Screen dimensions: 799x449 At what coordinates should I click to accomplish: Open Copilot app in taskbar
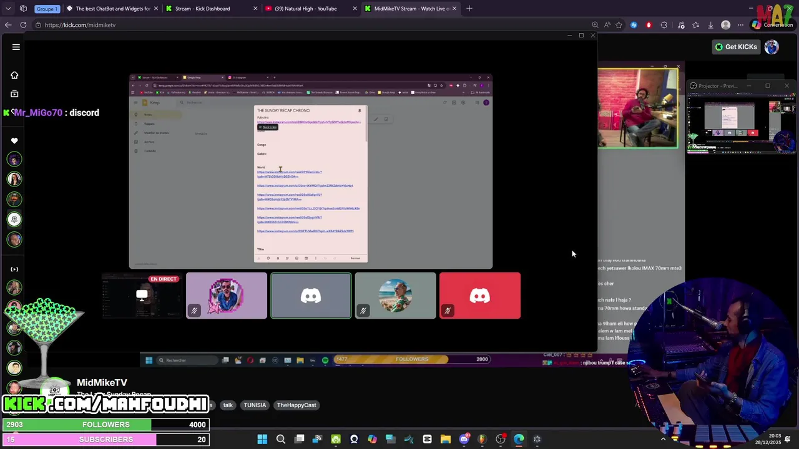pos(372,439)
